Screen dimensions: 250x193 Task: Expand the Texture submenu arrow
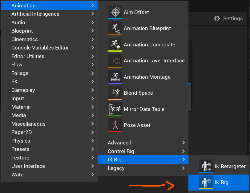pyautogui.click(x=93, y=158)
